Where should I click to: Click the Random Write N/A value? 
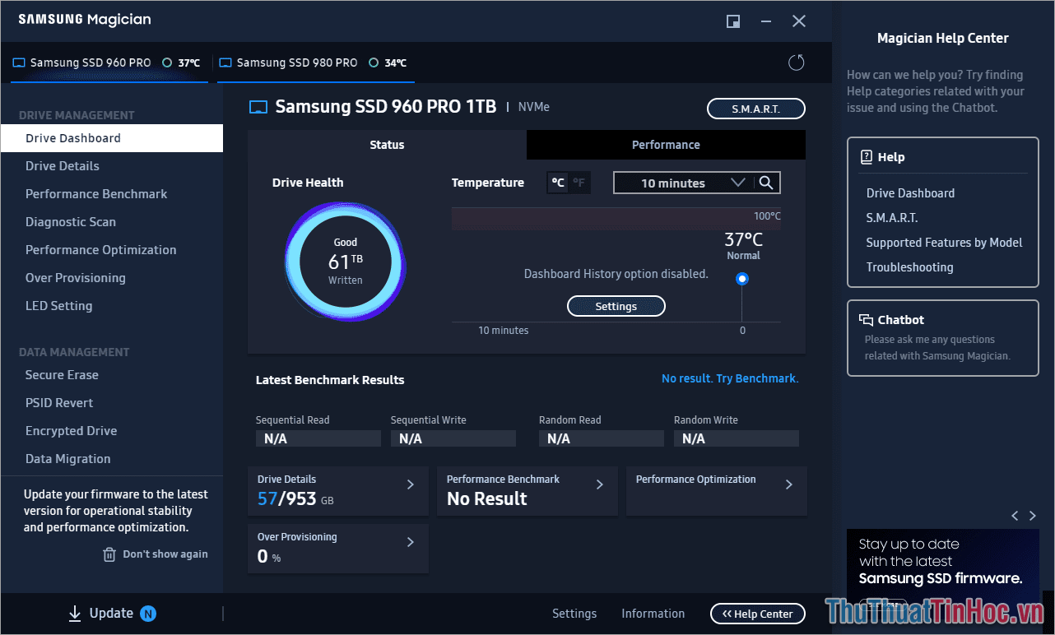tap(737, 438)
